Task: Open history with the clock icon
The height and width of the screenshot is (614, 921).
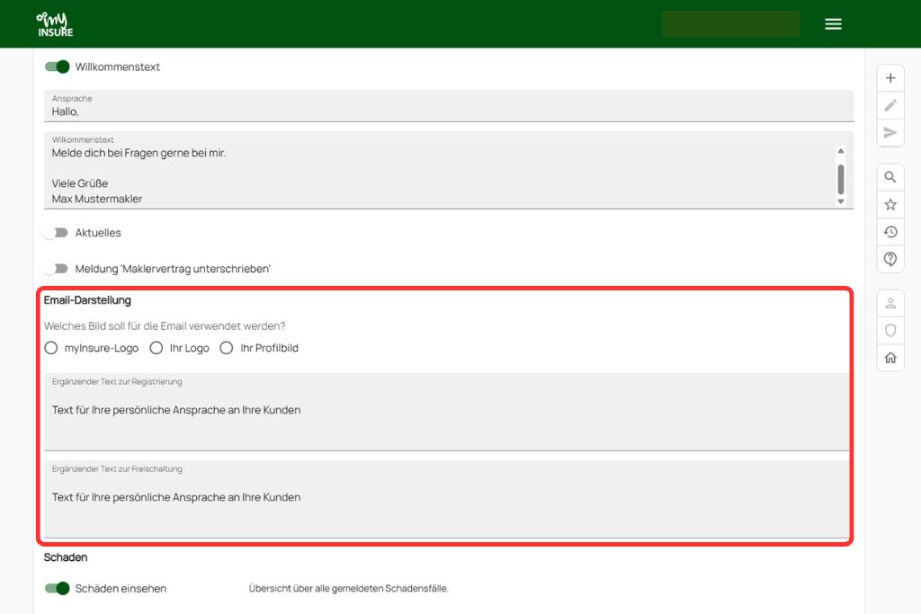Action: click(x=890, y=232)
